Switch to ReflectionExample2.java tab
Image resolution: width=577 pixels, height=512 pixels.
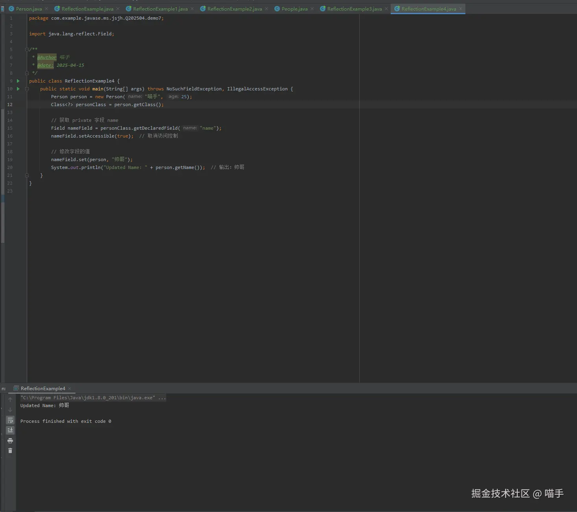pyautogui.click(x=234, y=9)
